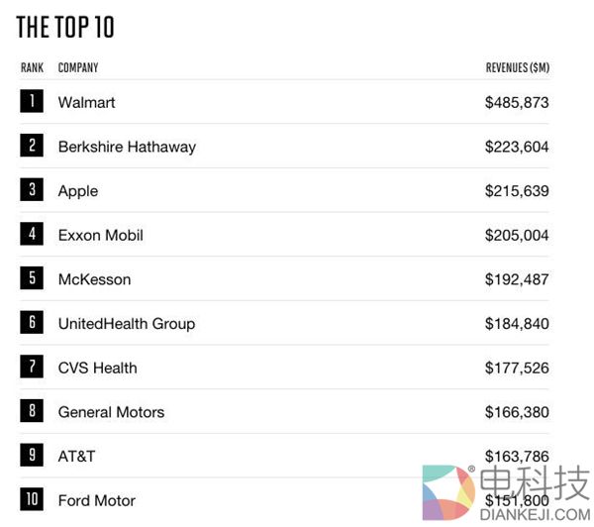Screen dimensions: 594x527
Task: Click the rank 5 number badge
Action: tap(32, 278)
